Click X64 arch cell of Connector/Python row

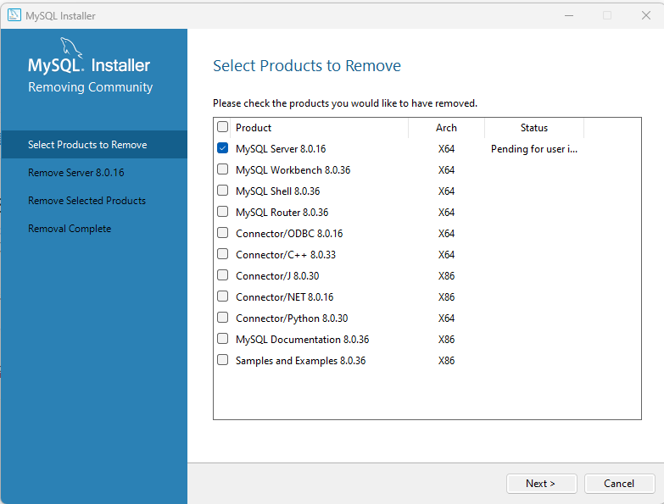[446, 318]
